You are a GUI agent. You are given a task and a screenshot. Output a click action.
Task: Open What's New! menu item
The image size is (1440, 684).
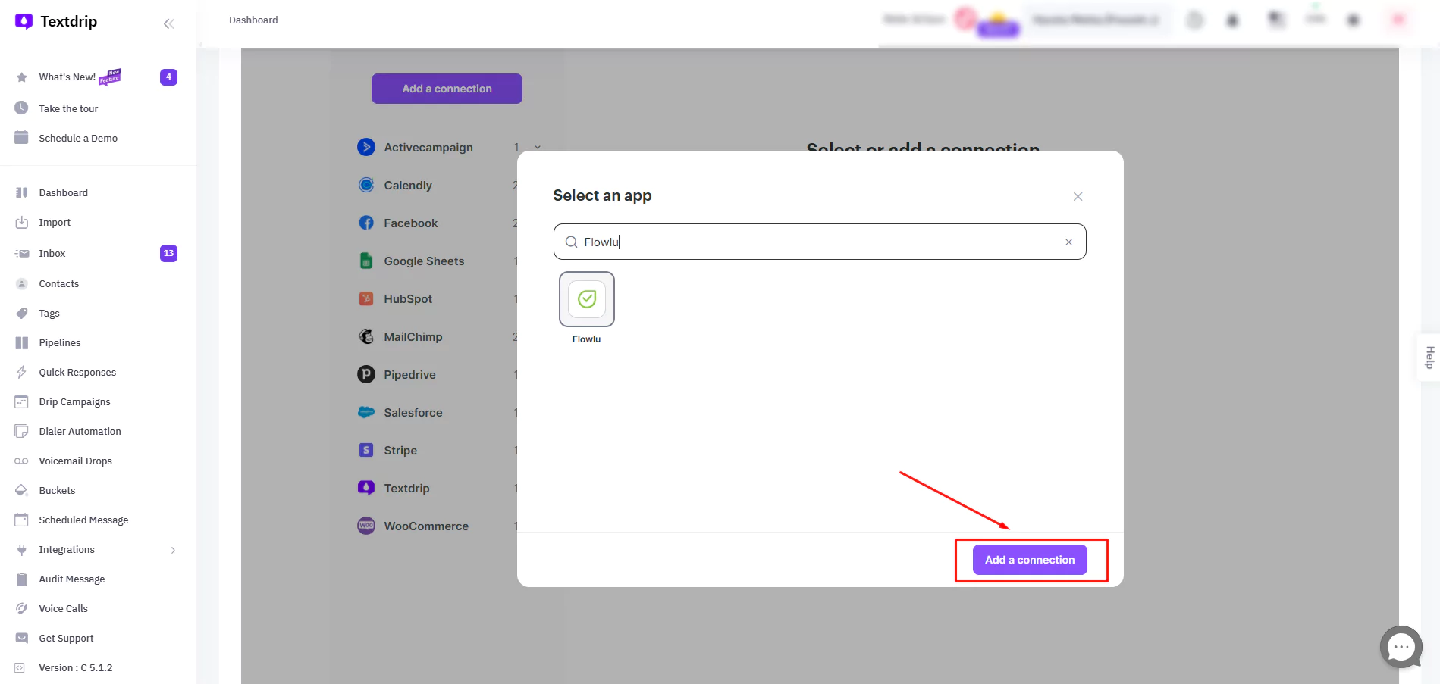point(67,77)
